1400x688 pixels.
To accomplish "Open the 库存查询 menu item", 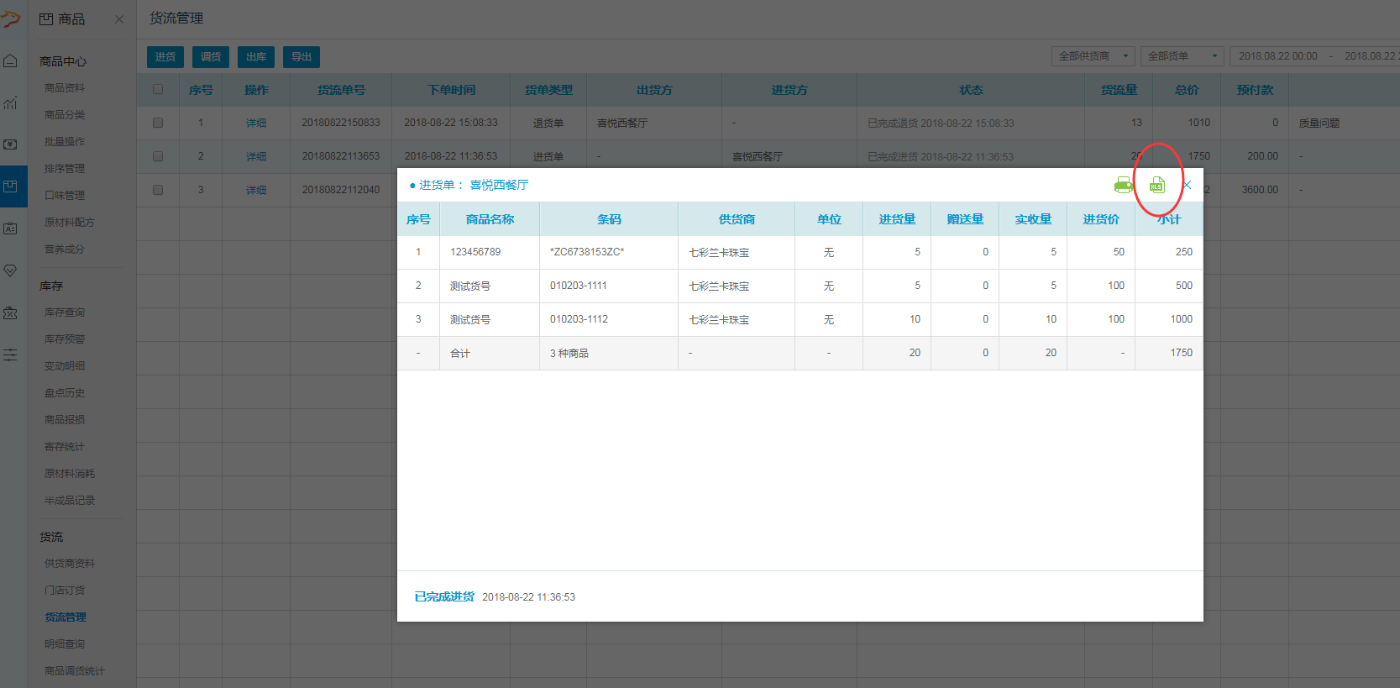I will (65, 312).
